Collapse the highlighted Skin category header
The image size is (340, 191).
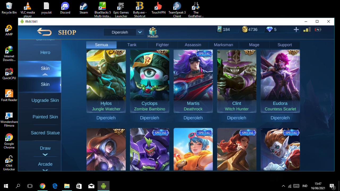pyautogui.click(x=40, y=69)
